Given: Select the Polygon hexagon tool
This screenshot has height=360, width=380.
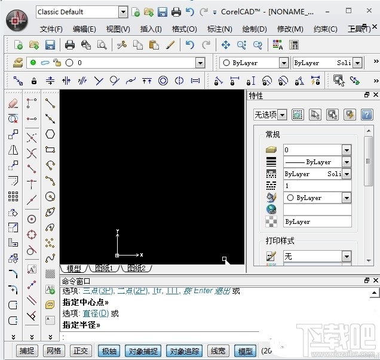Looking at the screenshot, I should point(50,134).
